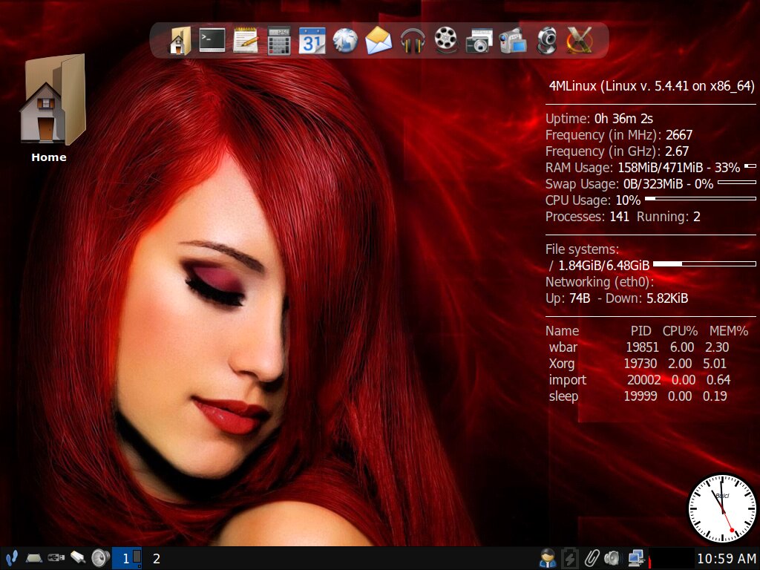The width and height of the screenshot is (760, 570).
Task: Open the notepad text editor icon
Action: click(x=245, y=40)
